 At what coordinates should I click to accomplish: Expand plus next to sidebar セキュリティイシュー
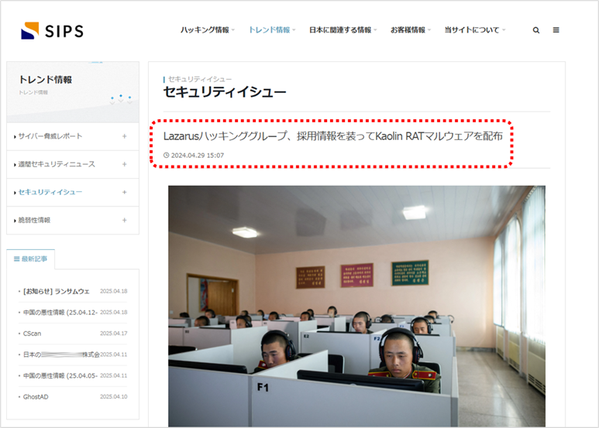pyautogui.click(x=125, y=192)
